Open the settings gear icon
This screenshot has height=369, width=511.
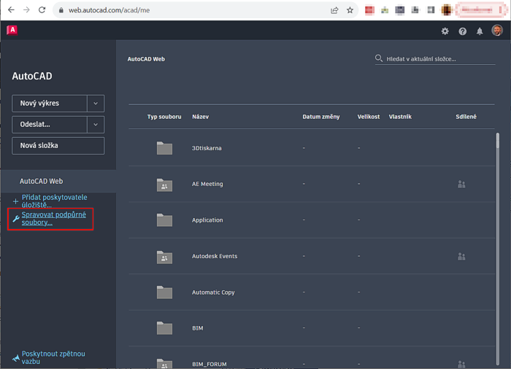[x=445, y=31]
